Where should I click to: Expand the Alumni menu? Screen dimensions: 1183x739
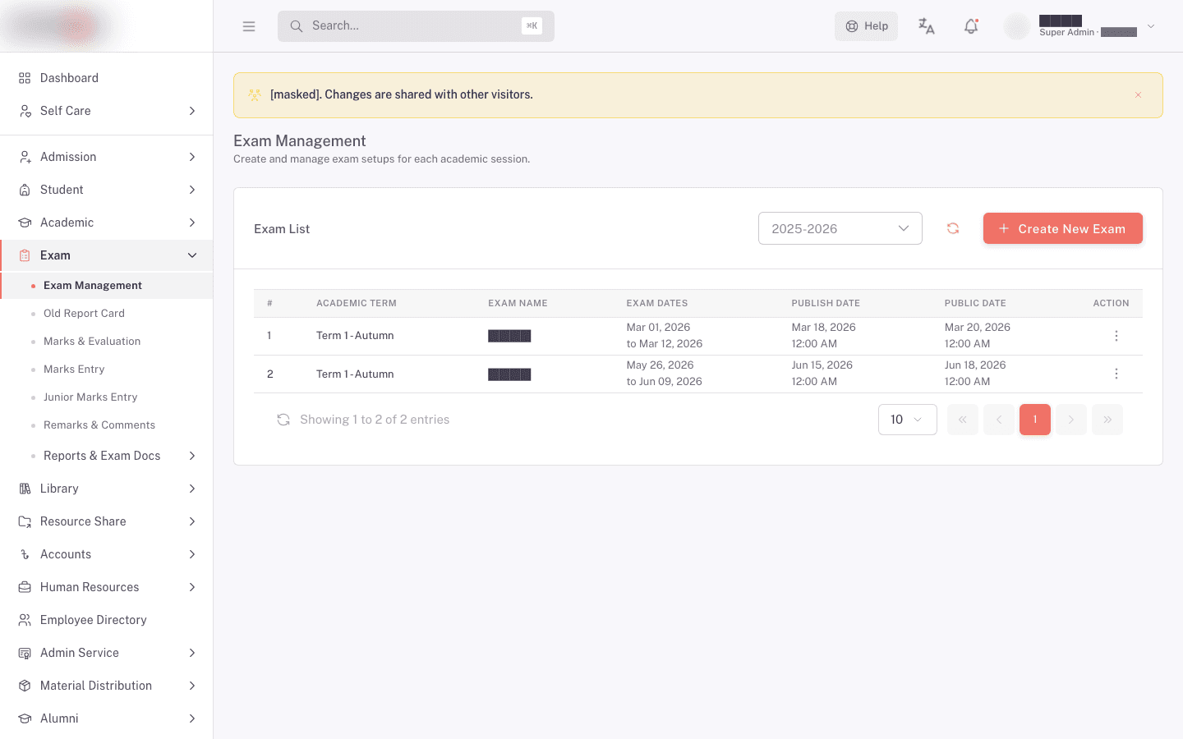[x=107, y=718]
